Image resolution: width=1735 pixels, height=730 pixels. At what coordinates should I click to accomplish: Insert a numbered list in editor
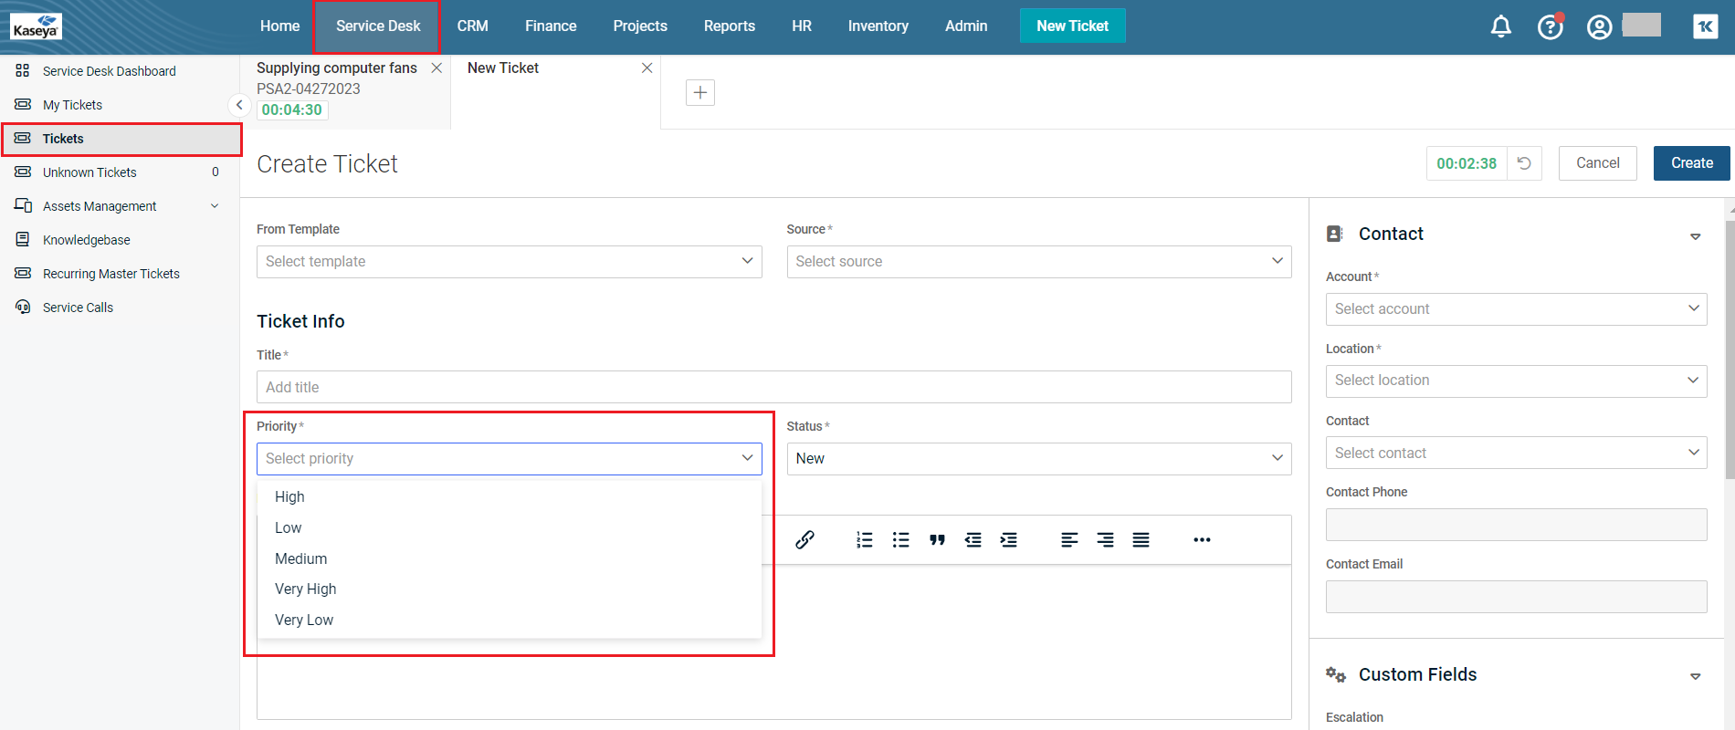coord(864,540)
